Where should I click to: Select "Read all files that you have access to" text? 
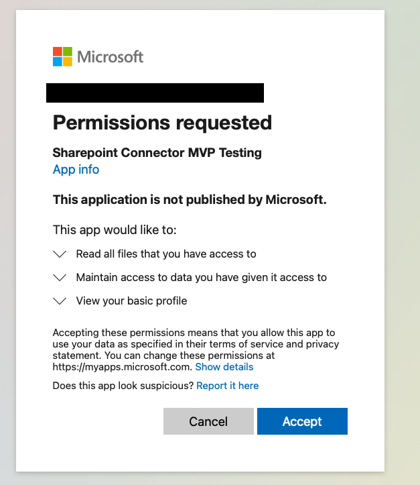click(x=166, y=254)
